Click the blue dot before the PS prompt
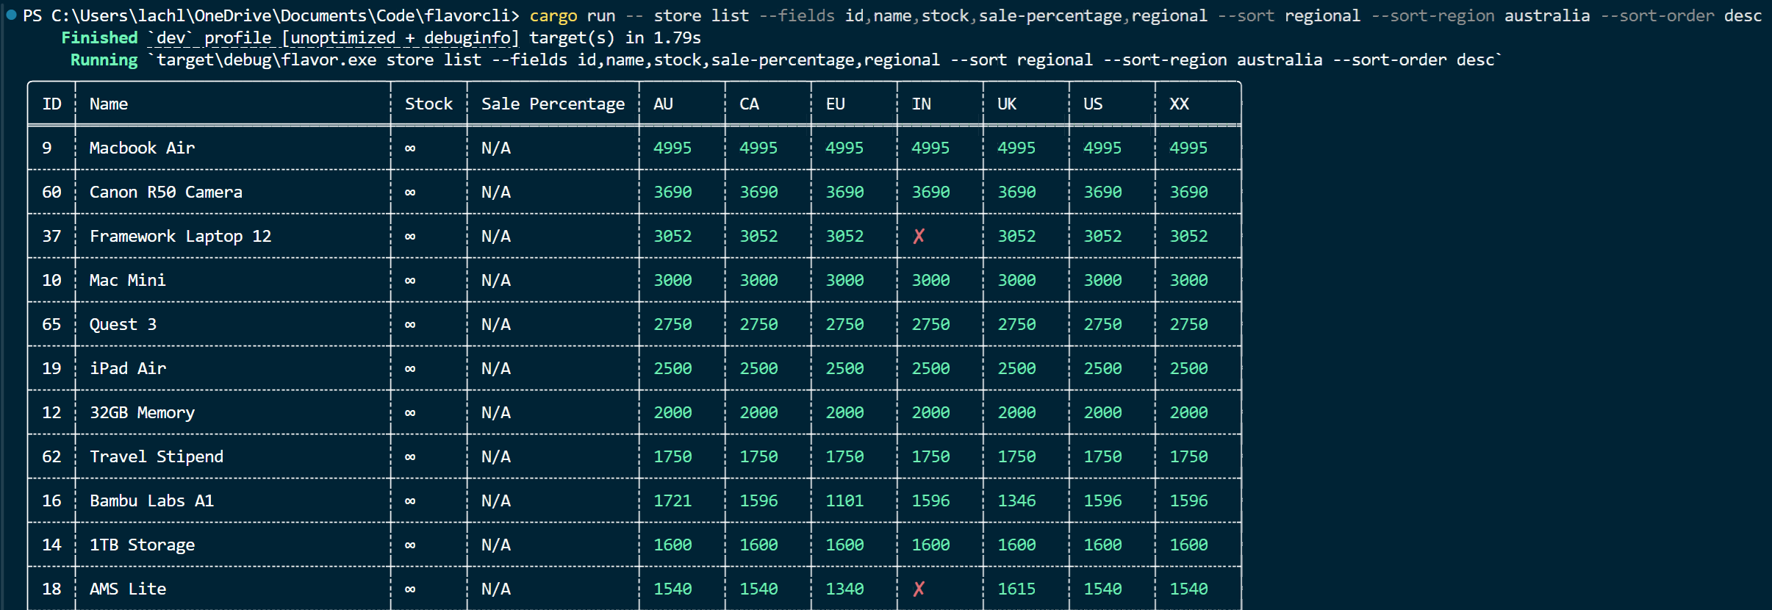 point(11,15)
